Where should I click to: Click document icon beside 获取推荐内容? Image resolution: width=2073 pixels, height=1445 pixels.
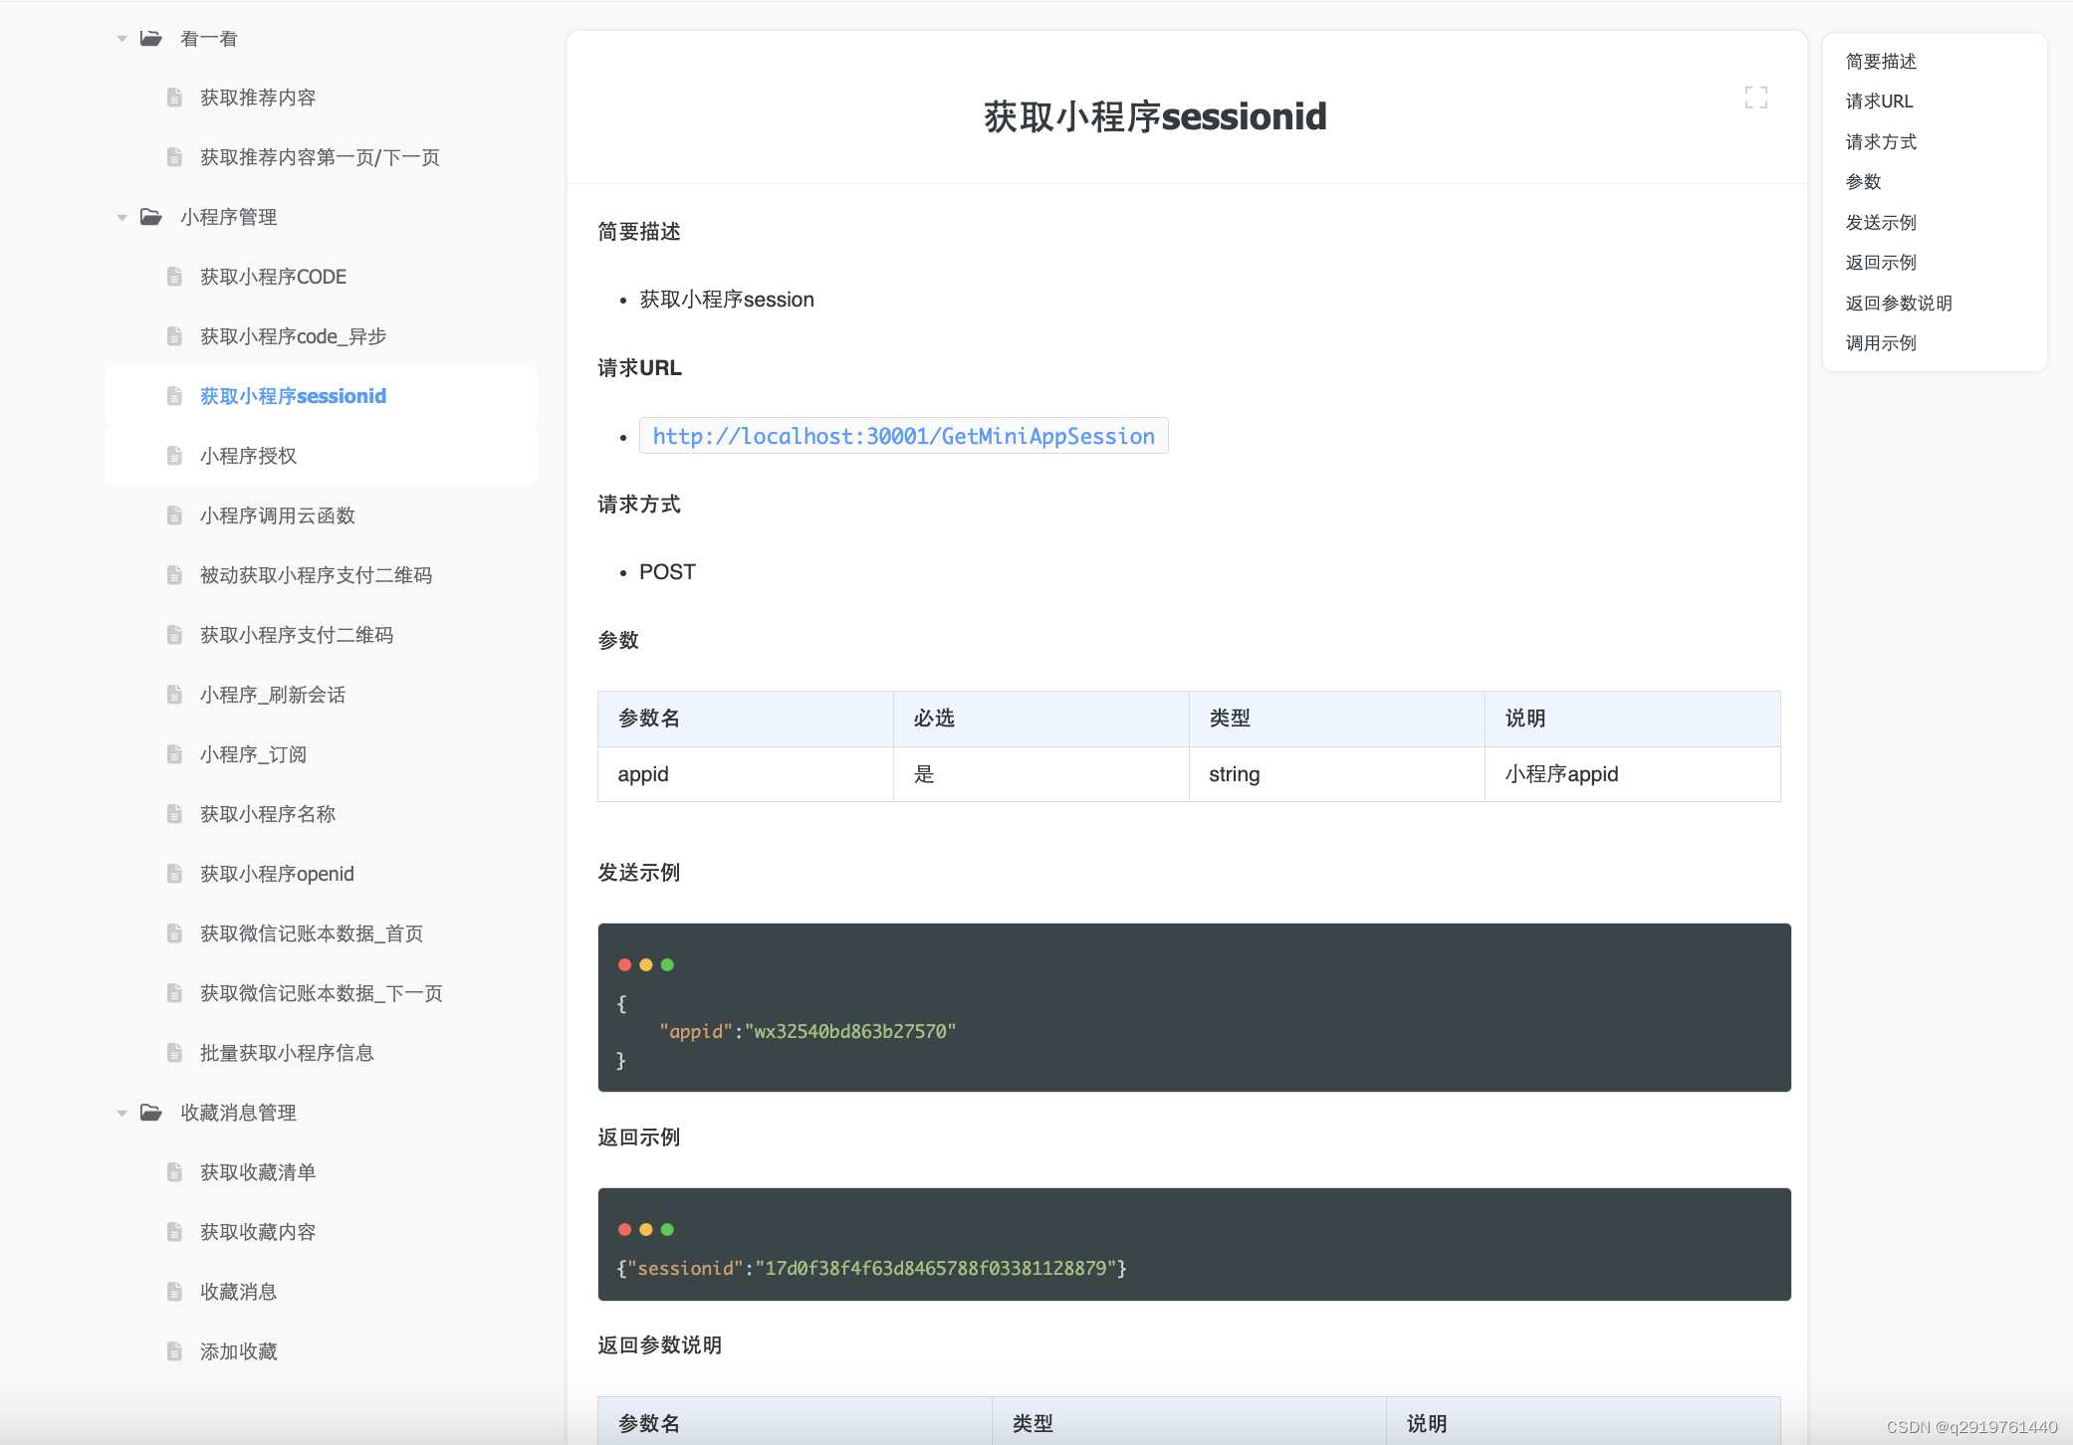tap(174, 98)
